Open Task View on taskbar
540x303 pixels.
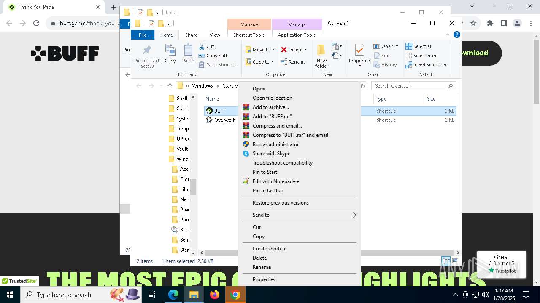click(152, 295)
